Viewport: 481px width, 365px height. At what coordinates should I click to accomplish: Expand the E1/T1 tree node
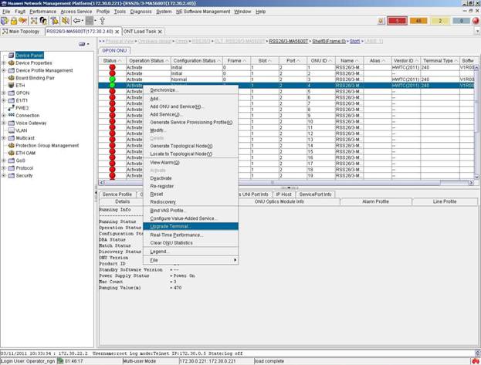[4, 100]
